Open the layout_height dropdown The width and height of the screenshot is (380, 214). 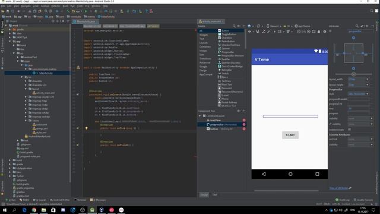pos(367,84)
